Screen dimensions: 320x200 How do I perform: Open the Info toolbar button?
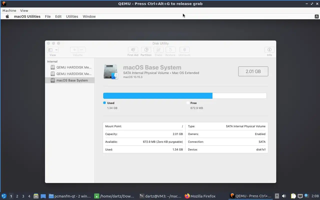(x=269, y=50)
